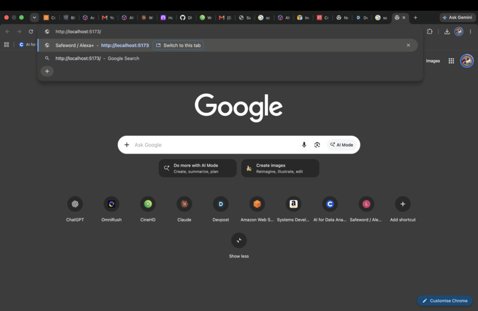
Task: Open the Create images card
Action: pyautogui.click(x=280, y=168)
